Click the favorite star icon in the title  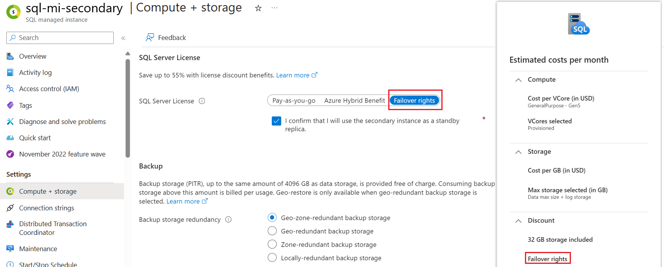click(258, 8)
